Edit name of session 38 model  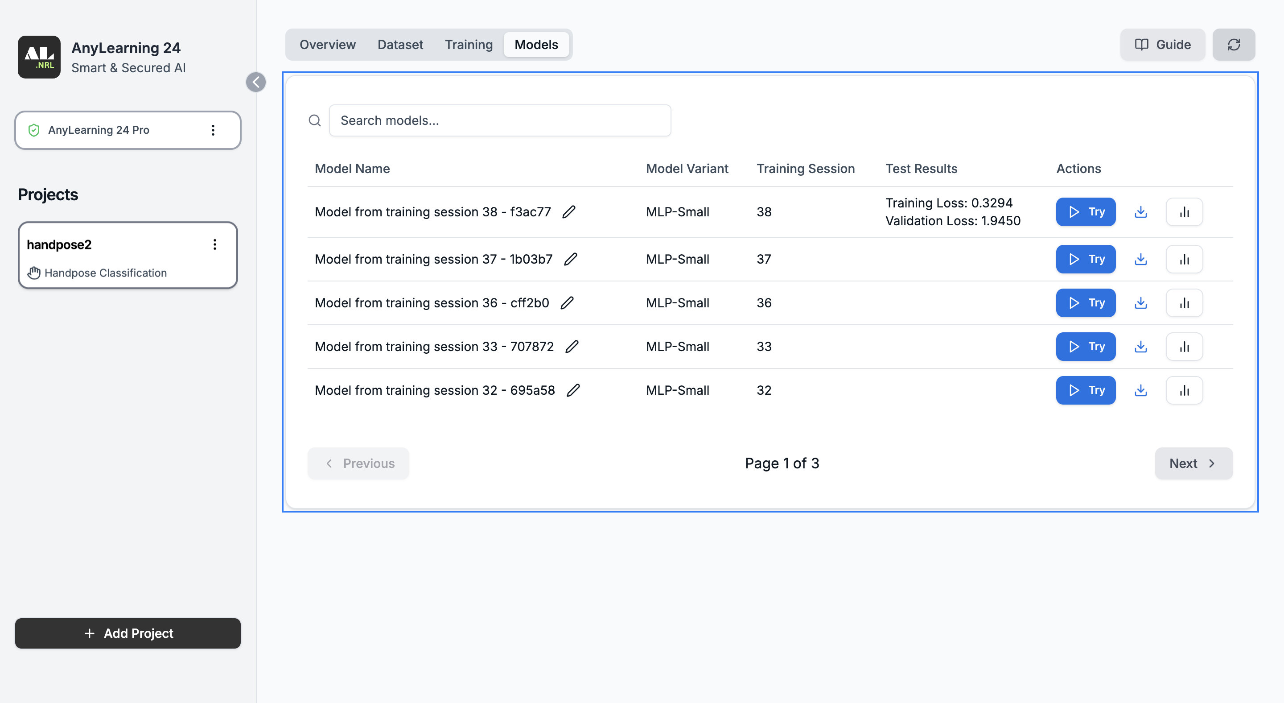569,212
